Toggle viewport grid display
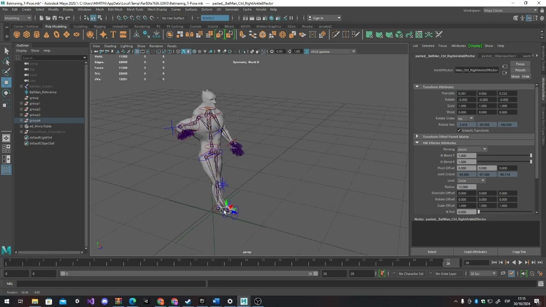The image size is (546, 307). point(137,52)
